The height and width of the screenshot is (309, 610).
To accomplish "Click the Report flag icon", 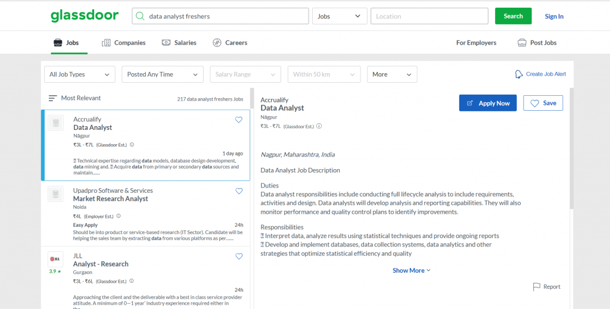I will click(x=537, y=287).
